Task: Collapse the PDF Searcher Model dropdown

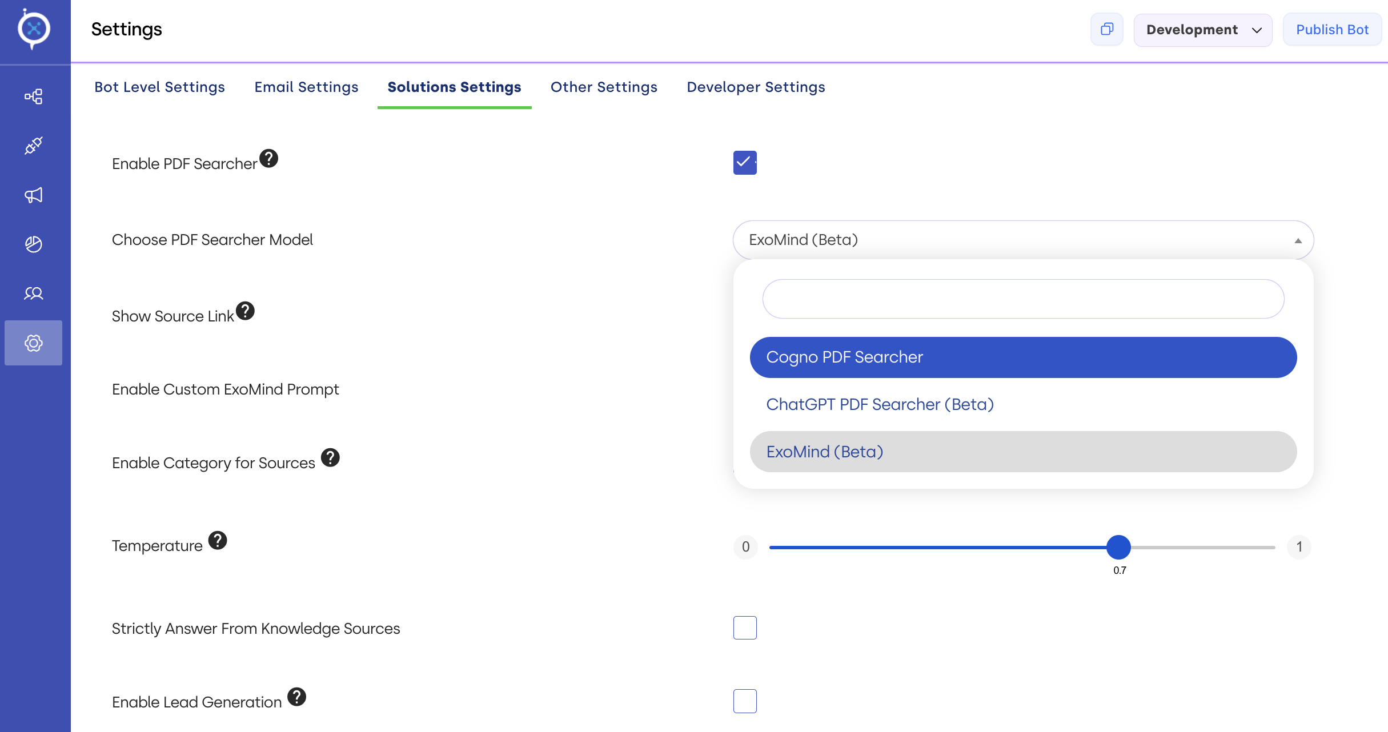Action: tap(1298, 240)
